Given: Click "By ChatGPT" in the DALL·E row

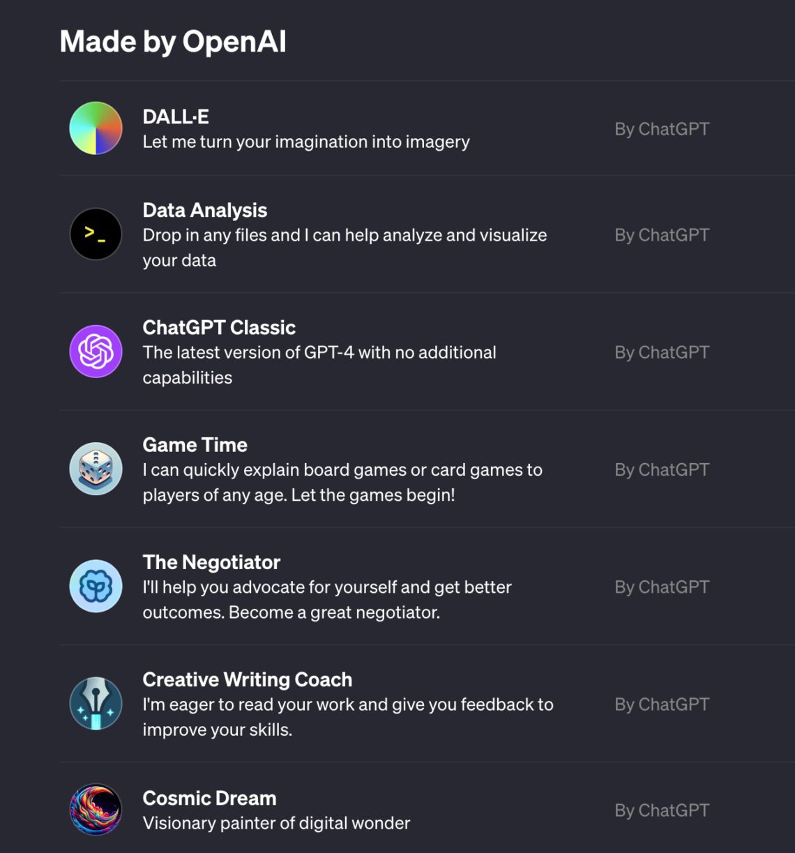Looking at the screenshot, I should (662, 129).
